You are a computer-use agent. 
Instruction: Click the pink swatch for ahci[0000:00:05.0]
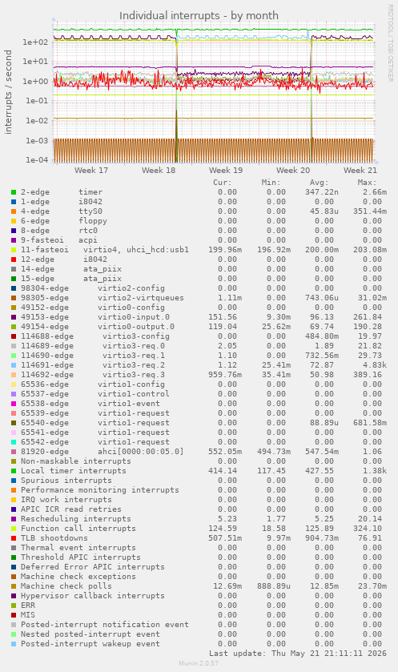point(14,452)
